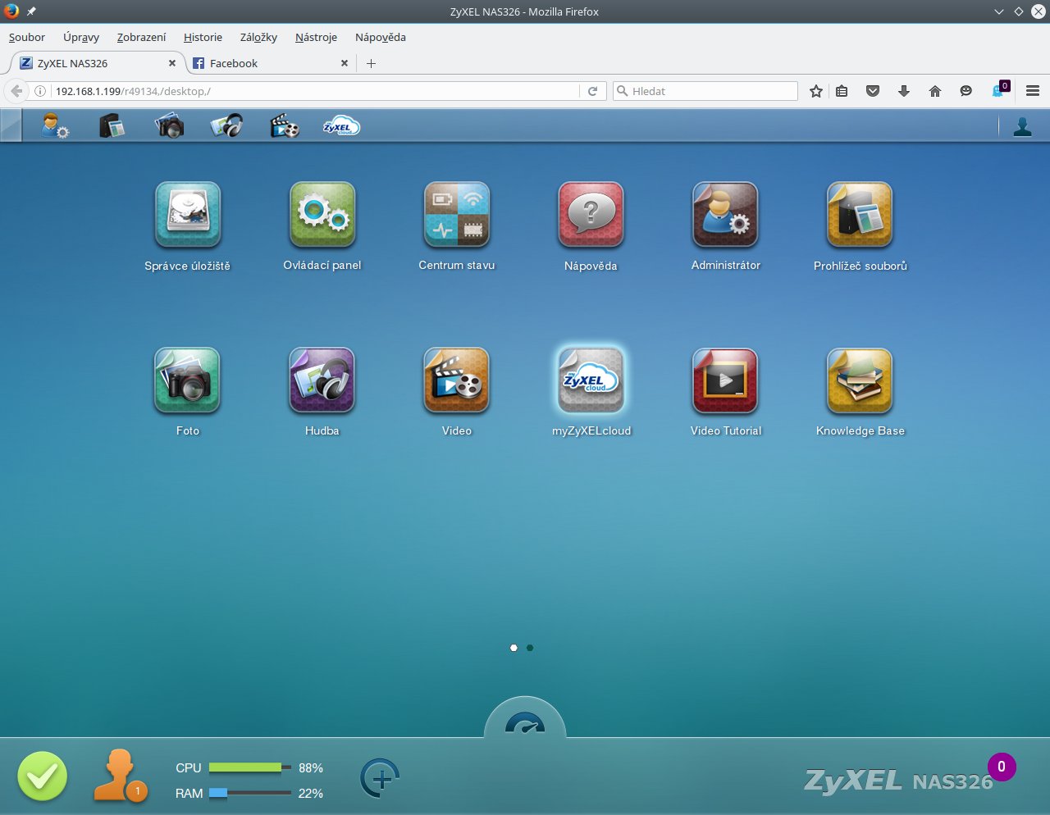
Task: Open the Záložky menu
Action: coord(258,37)
